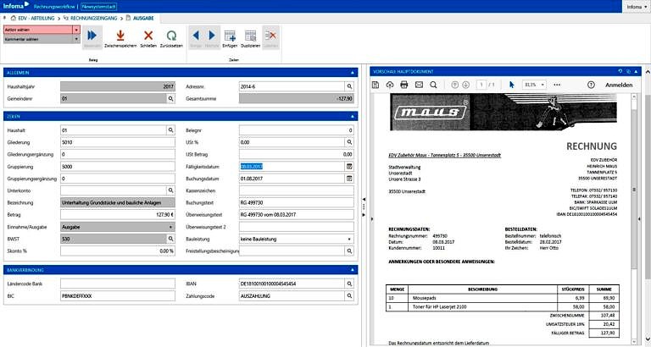
Task: Open lookup for Gemeindenr field
Action: click(170, 99)
